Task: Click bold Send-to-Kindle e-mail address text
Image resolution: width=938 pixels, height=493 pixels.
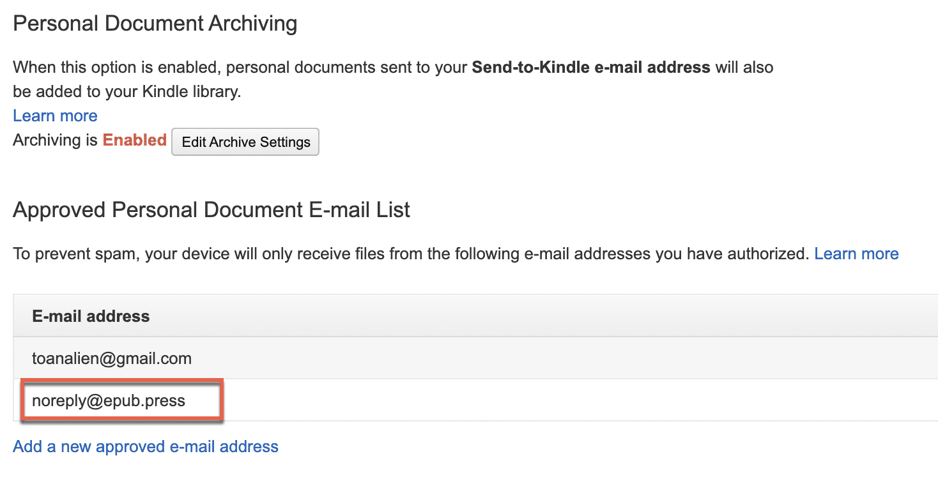Action: click(590, 67)
